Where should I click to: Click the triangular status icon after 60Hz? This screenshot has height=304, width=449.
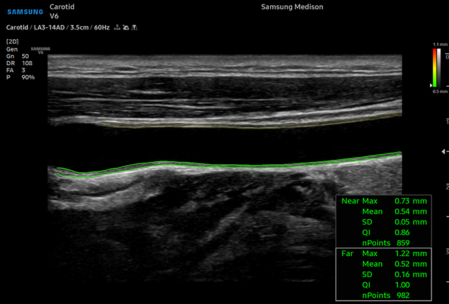tap(134, 28)
